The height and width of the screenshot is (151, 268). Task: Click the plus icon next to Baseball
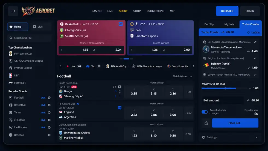(x=49, y=135)
